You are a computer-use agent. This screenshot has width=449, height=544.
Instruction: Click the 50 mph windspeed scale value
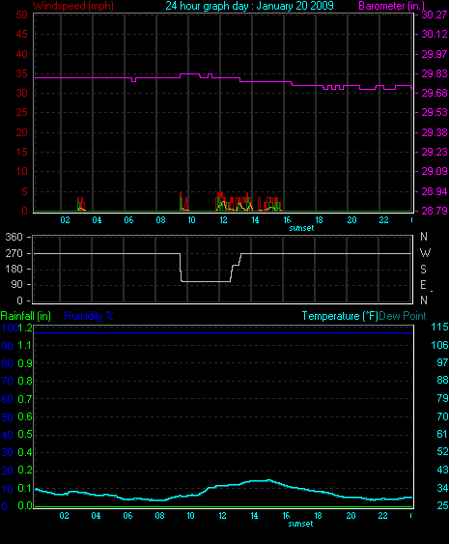(21, 14)
